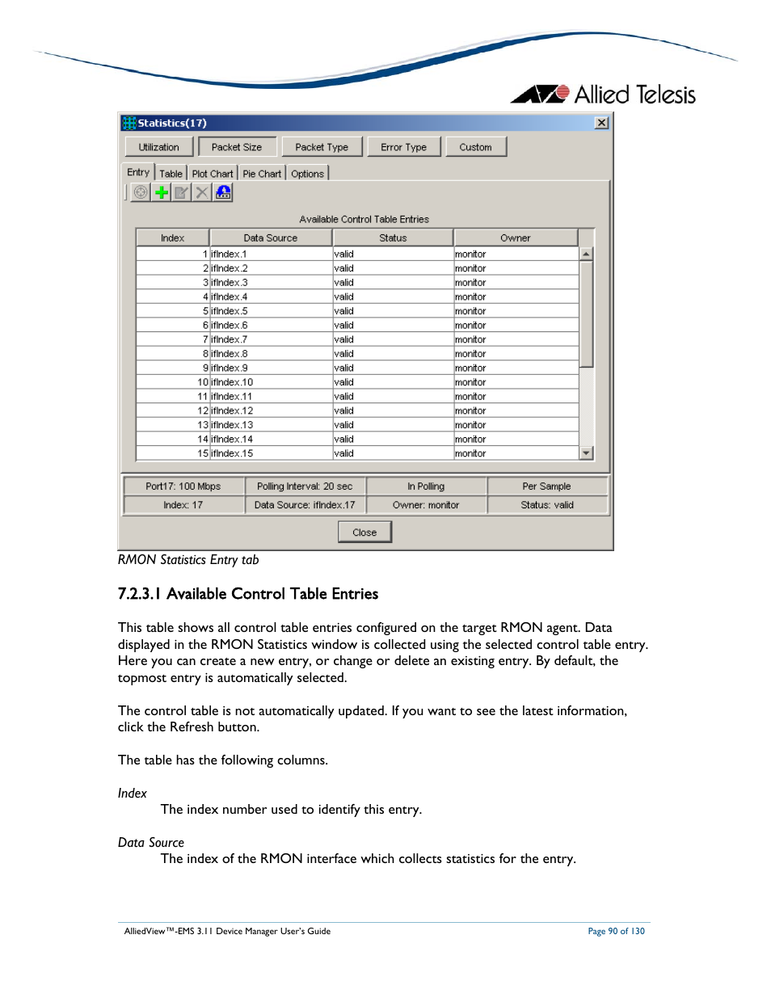
Task: Click the ifIndex.12 data source cell
Action: tap(271, 411)
